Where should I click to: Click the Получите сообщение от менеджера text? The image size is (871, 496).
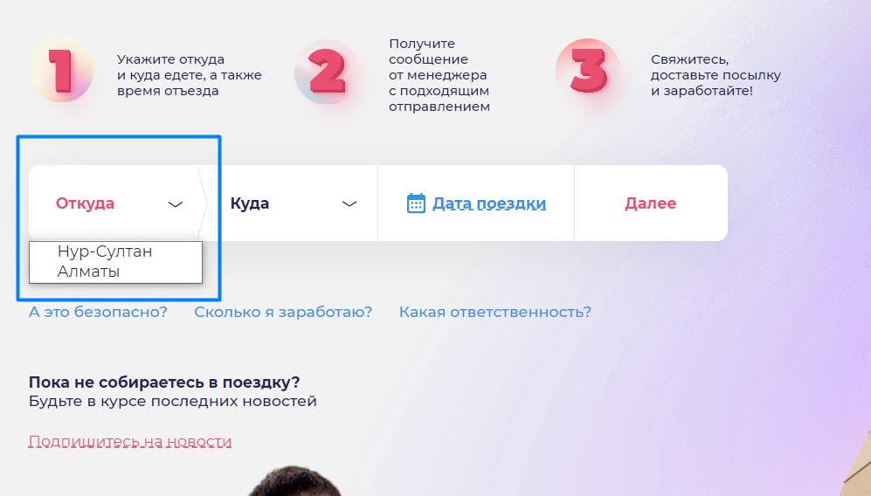pos(439,75)
